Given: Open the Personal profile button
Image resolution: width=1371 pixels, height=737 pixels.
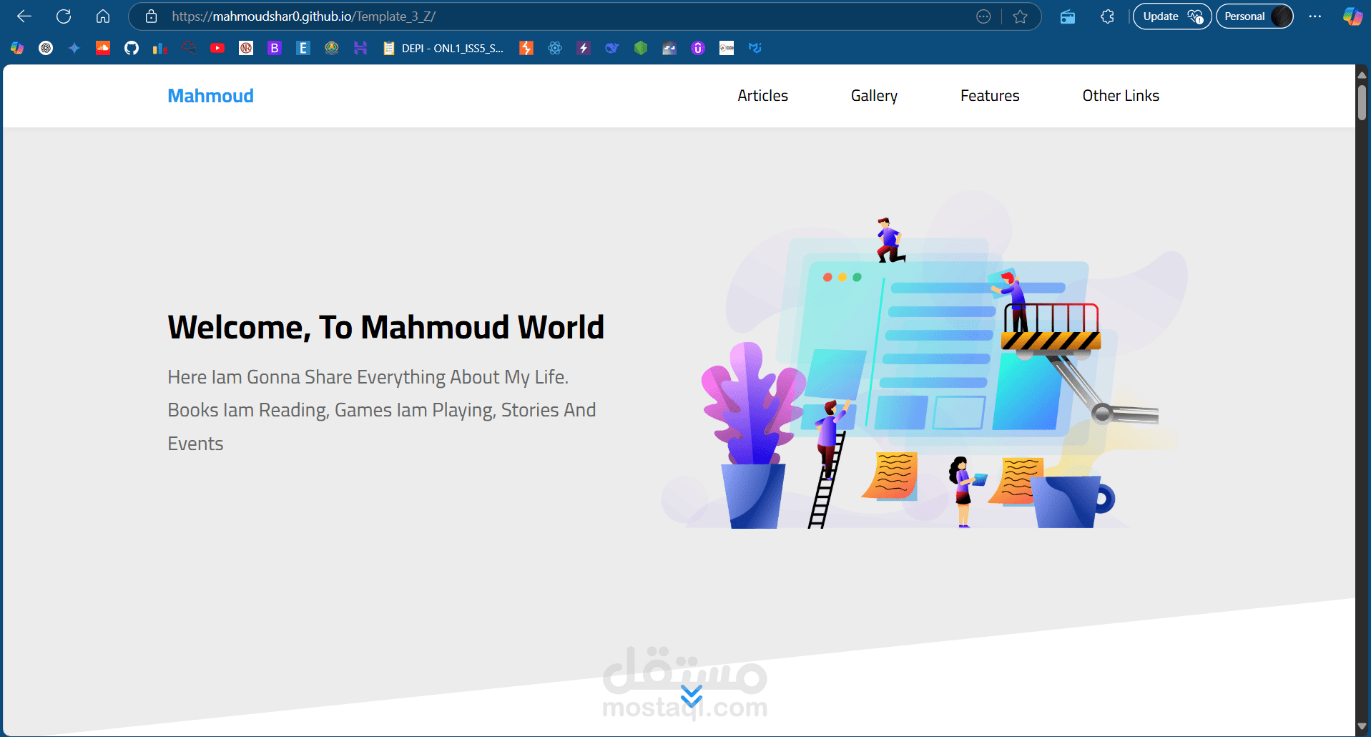Looking at the screenshot, I should click(x=1254, y=16).
